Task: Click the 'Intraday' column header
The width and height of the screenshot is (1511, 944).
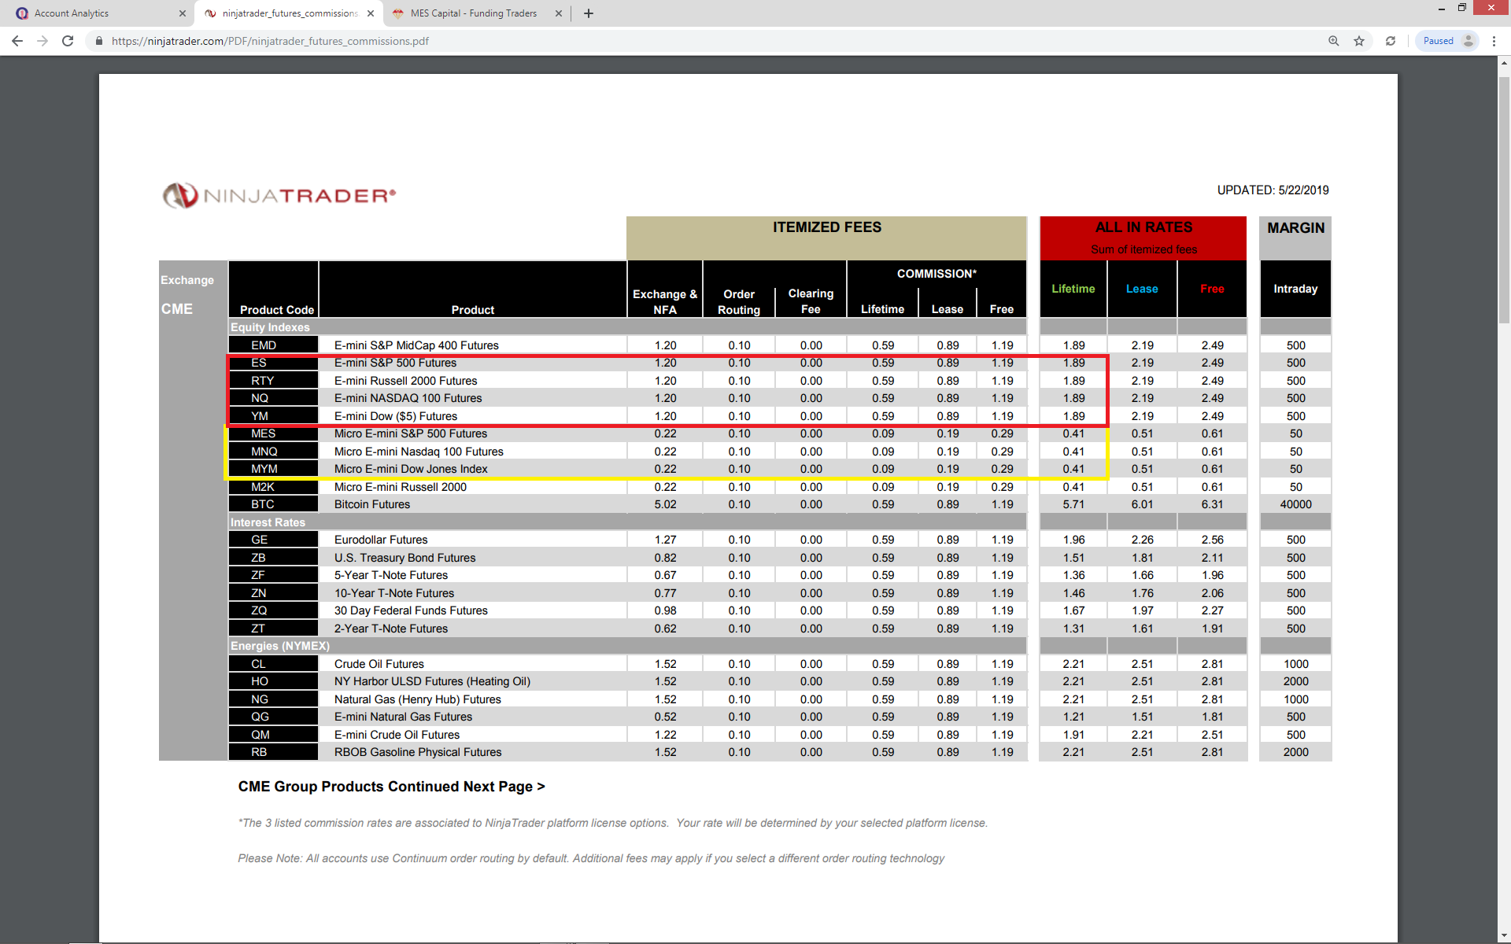Action: (1295, 289)
